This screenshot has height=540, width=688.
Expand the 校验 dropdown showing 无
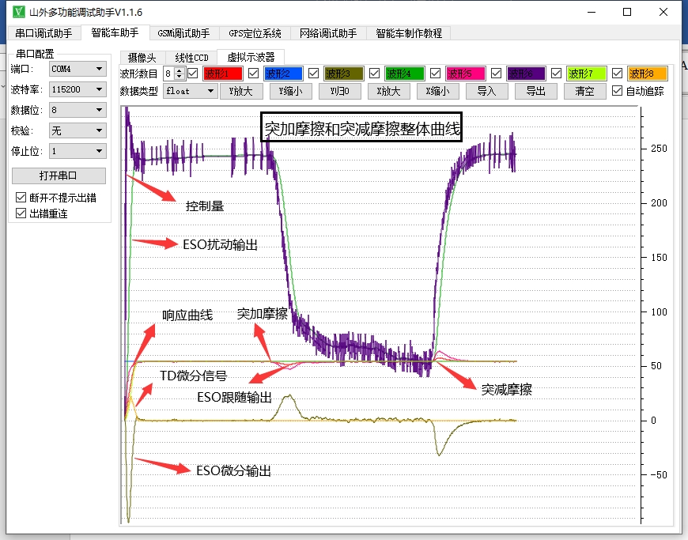(x=77, y=130)
